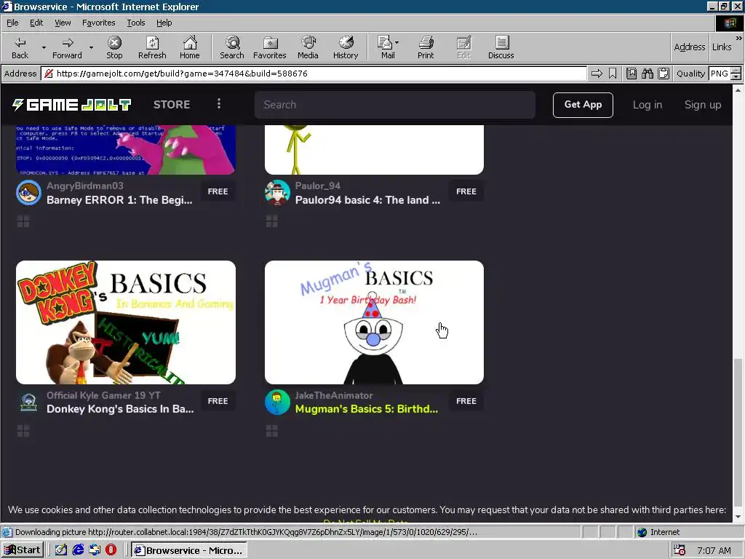Image resolution: width=745 pixels, height=559 pixels.
Task: Click the clipboard icon near Quality
Action: 664,74
